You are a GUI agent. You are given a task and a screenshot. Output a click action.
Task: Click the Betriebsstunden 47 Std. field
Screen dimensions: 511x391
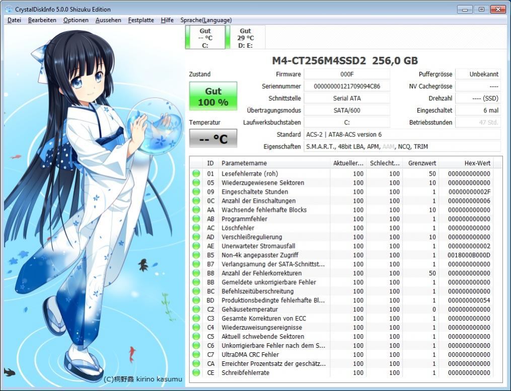478,122
